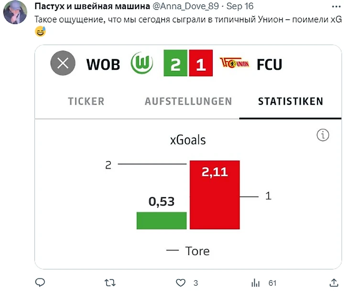This screenshot has height=291, width=349.
Task: Click the green 0,53 xGoals bar
Action: (x=162, y=220)
